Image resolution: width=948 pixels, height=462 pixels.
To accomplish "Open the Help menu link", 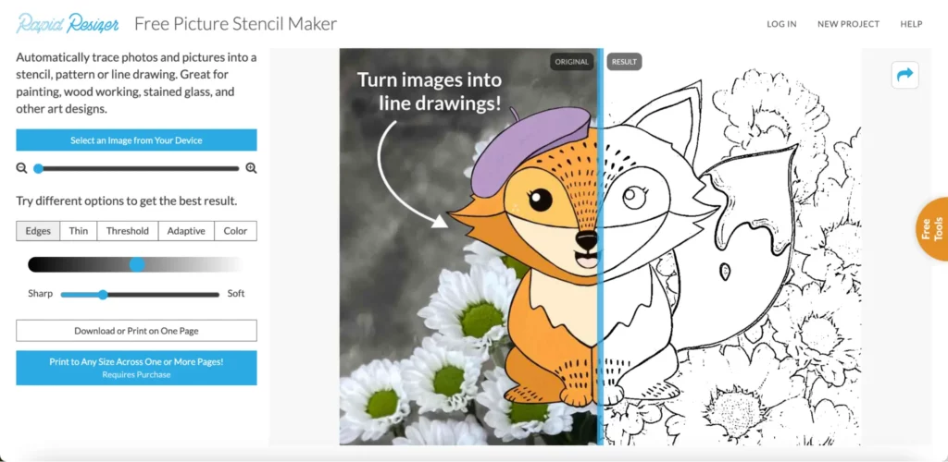I will 911,24.
